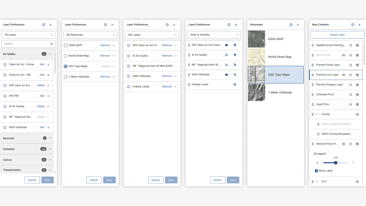Open settings gear for Practice Point Layer
This screenshot has width=366, height=206.
click(x=357, y=65)
